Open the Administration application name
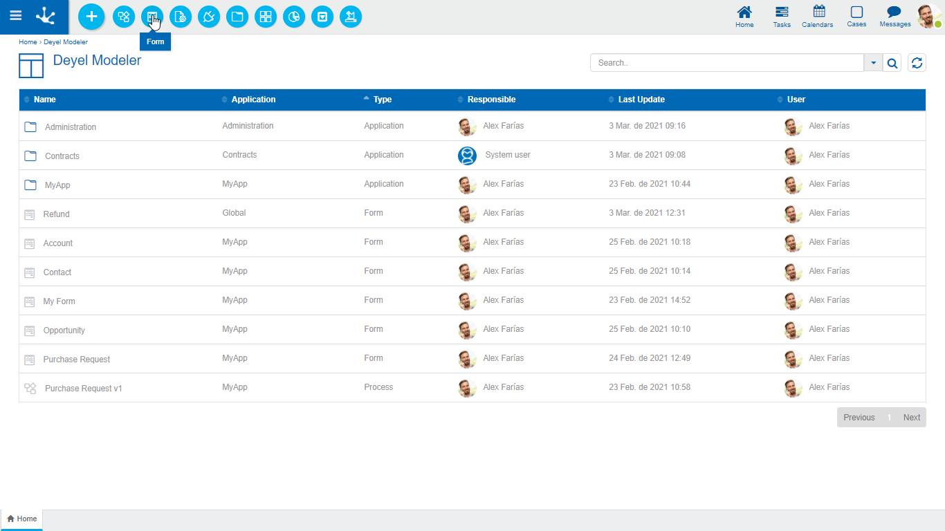Screen dimensions: 945x531 (x=71, y=127)
